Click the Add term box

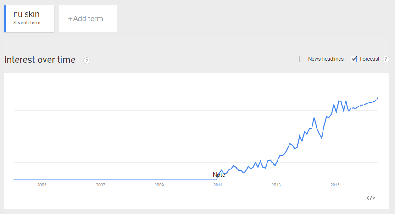coord(88,18)
